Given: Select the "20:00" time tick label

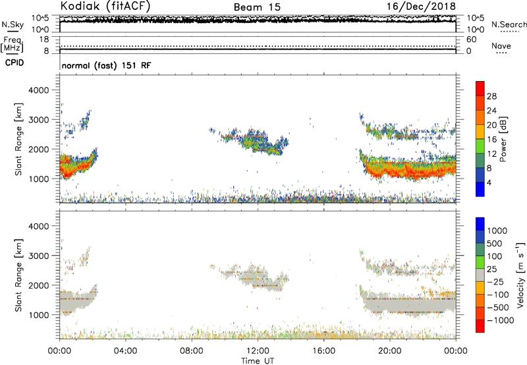Looking at the screenshot, I should tap(389, 351).
